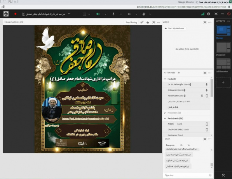Open tools icon at Layouts panel bottom
Image resolution: width=232 pixels, height=179 pixels.
coord(223,175)
